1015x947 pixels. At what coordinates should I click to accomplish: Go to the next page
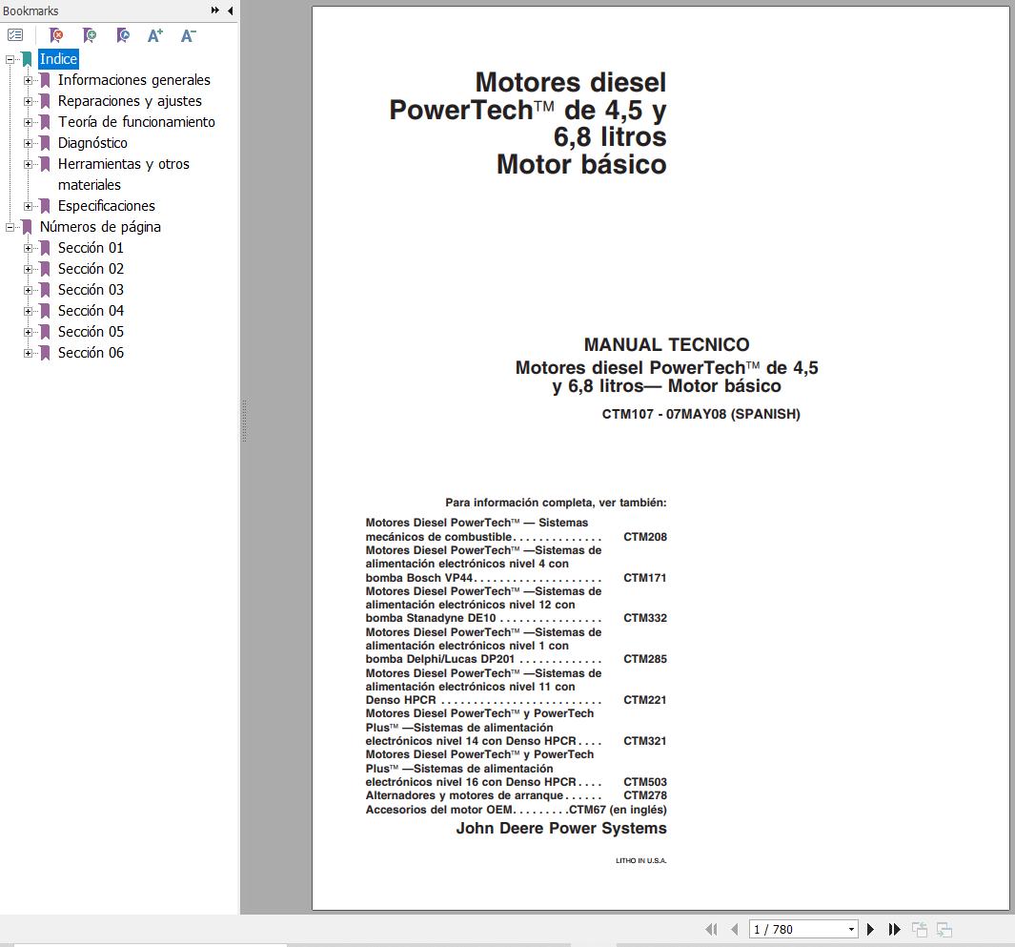871,930
